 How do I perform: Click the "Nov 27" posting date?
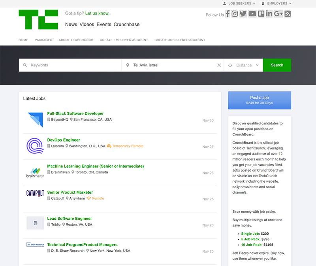pyautogui.click(x=208, y=147)
